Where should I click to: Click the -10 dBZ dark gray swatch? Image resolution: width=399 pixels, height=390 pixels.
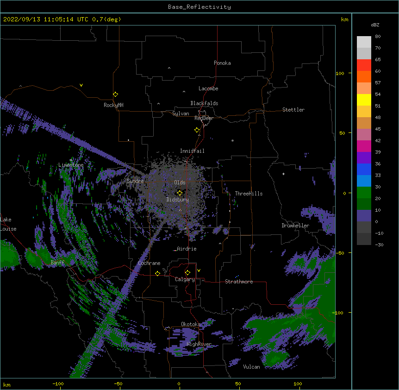click(364, 239)
